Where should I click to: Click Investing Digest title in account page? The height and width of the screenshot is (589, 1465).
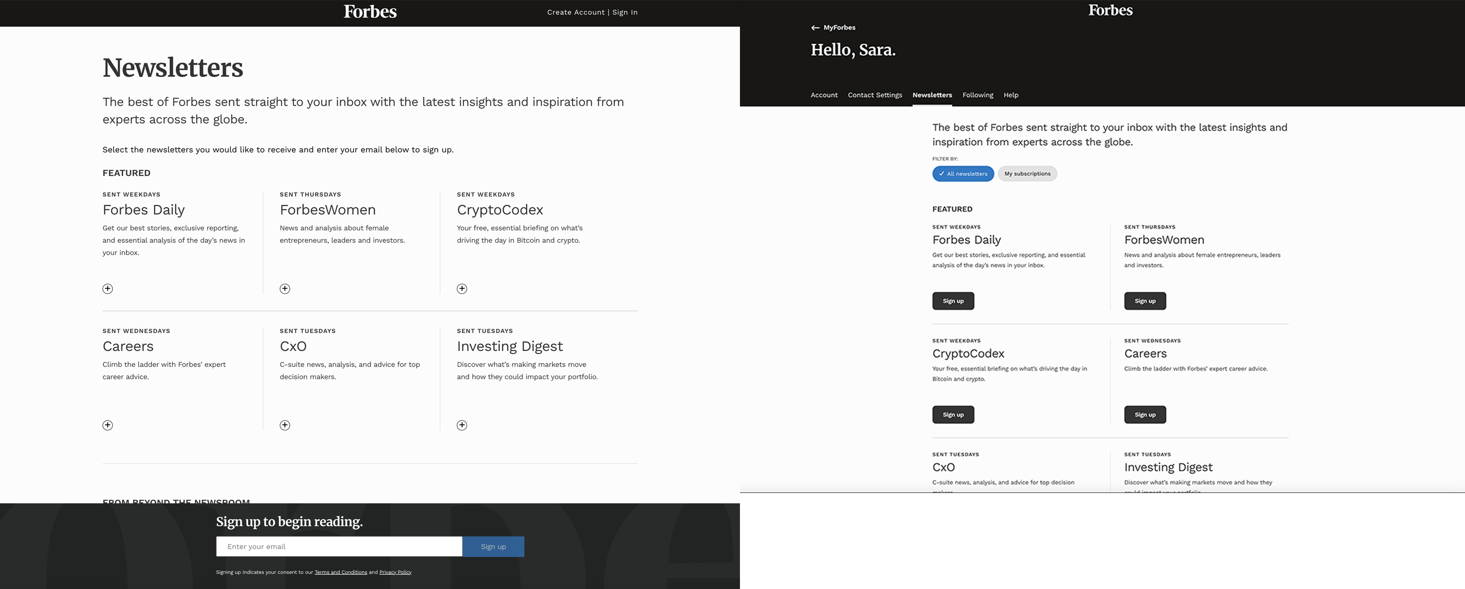point(1168,467)
